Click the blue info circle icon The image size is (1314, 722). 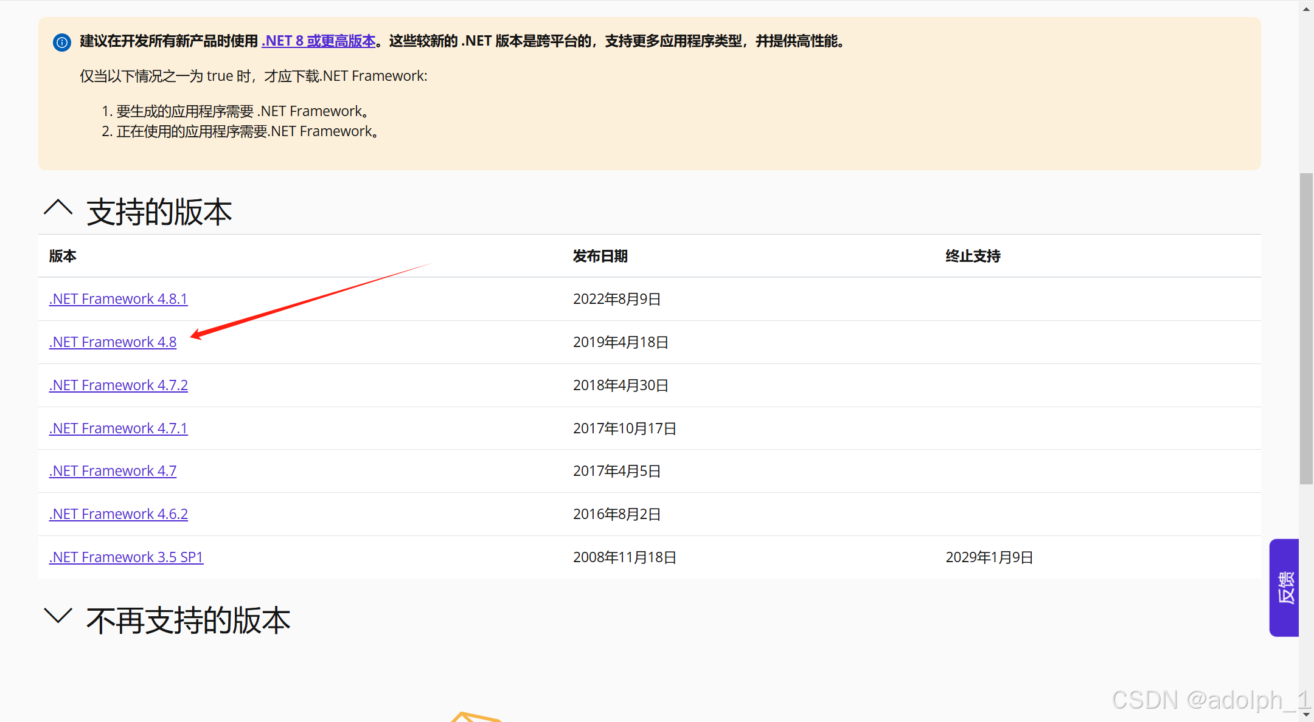pyautogui.click(x=62, y=43)
